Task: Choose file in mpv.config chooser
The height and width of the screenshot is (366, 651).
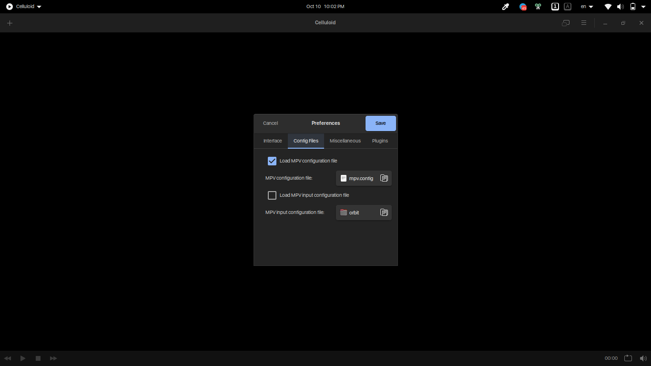Action: (364, 178)
